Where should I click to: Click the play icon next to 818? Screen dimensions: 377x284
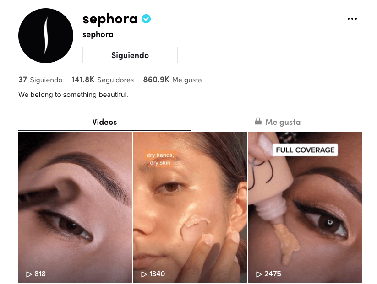click(x=28, y=274)
